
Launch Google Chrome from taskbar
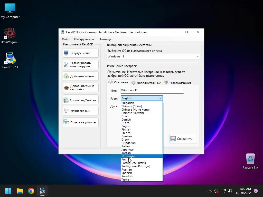point(31,191)
